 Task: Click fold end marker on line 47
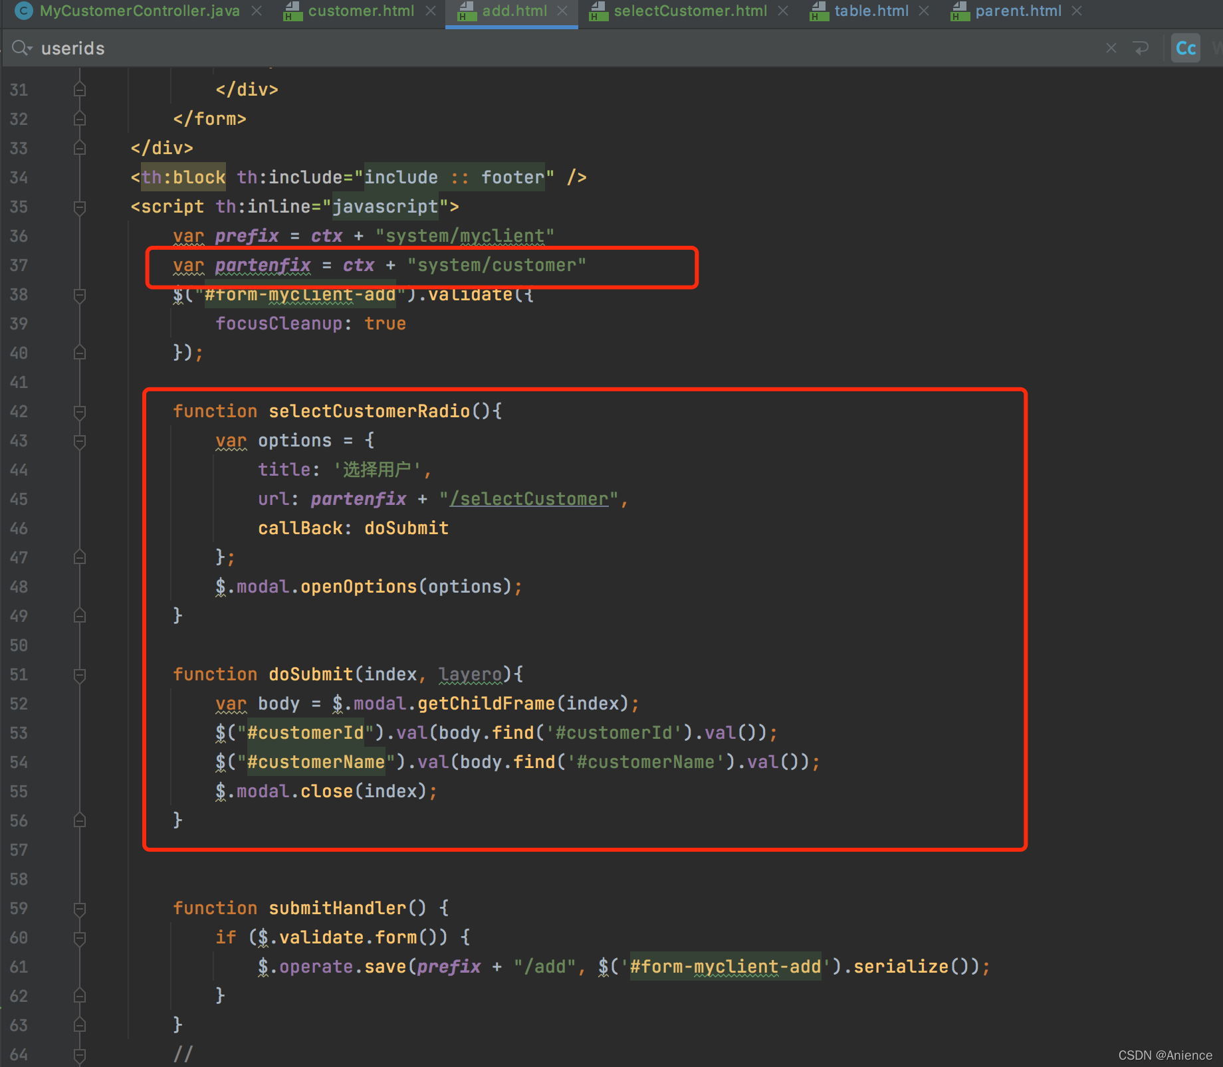(80, 557)
